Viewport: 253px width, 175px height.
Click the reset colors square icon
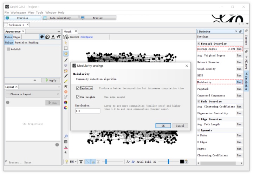point(66,142)
